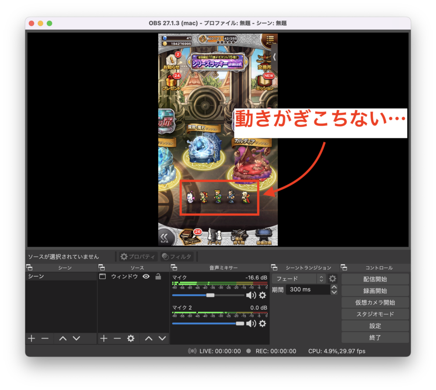Add a new scene with plus icon
436x390 pixels.
tap(31, 338)
